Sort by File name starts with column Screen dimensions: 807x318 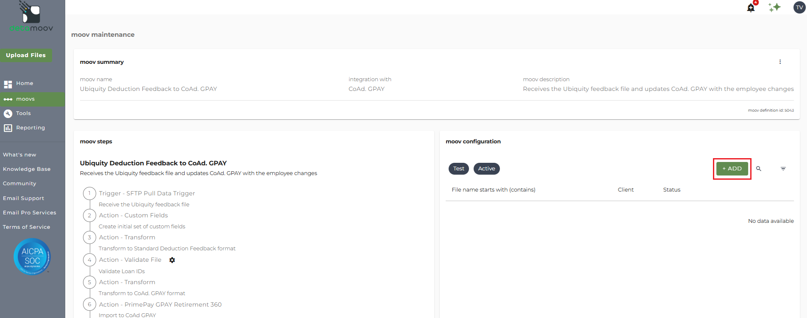point(494,190)
